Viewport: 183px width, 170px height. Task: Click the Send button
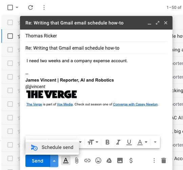tap(38, 161)
